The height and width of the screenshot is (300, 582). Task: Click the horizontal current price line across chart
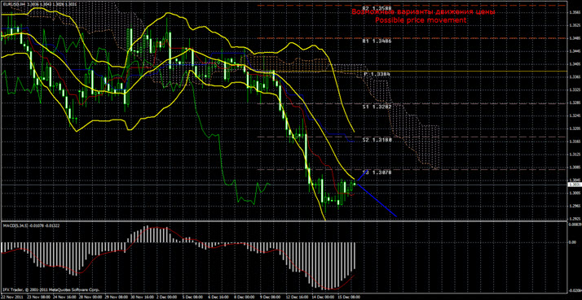(x=284, y=185)
